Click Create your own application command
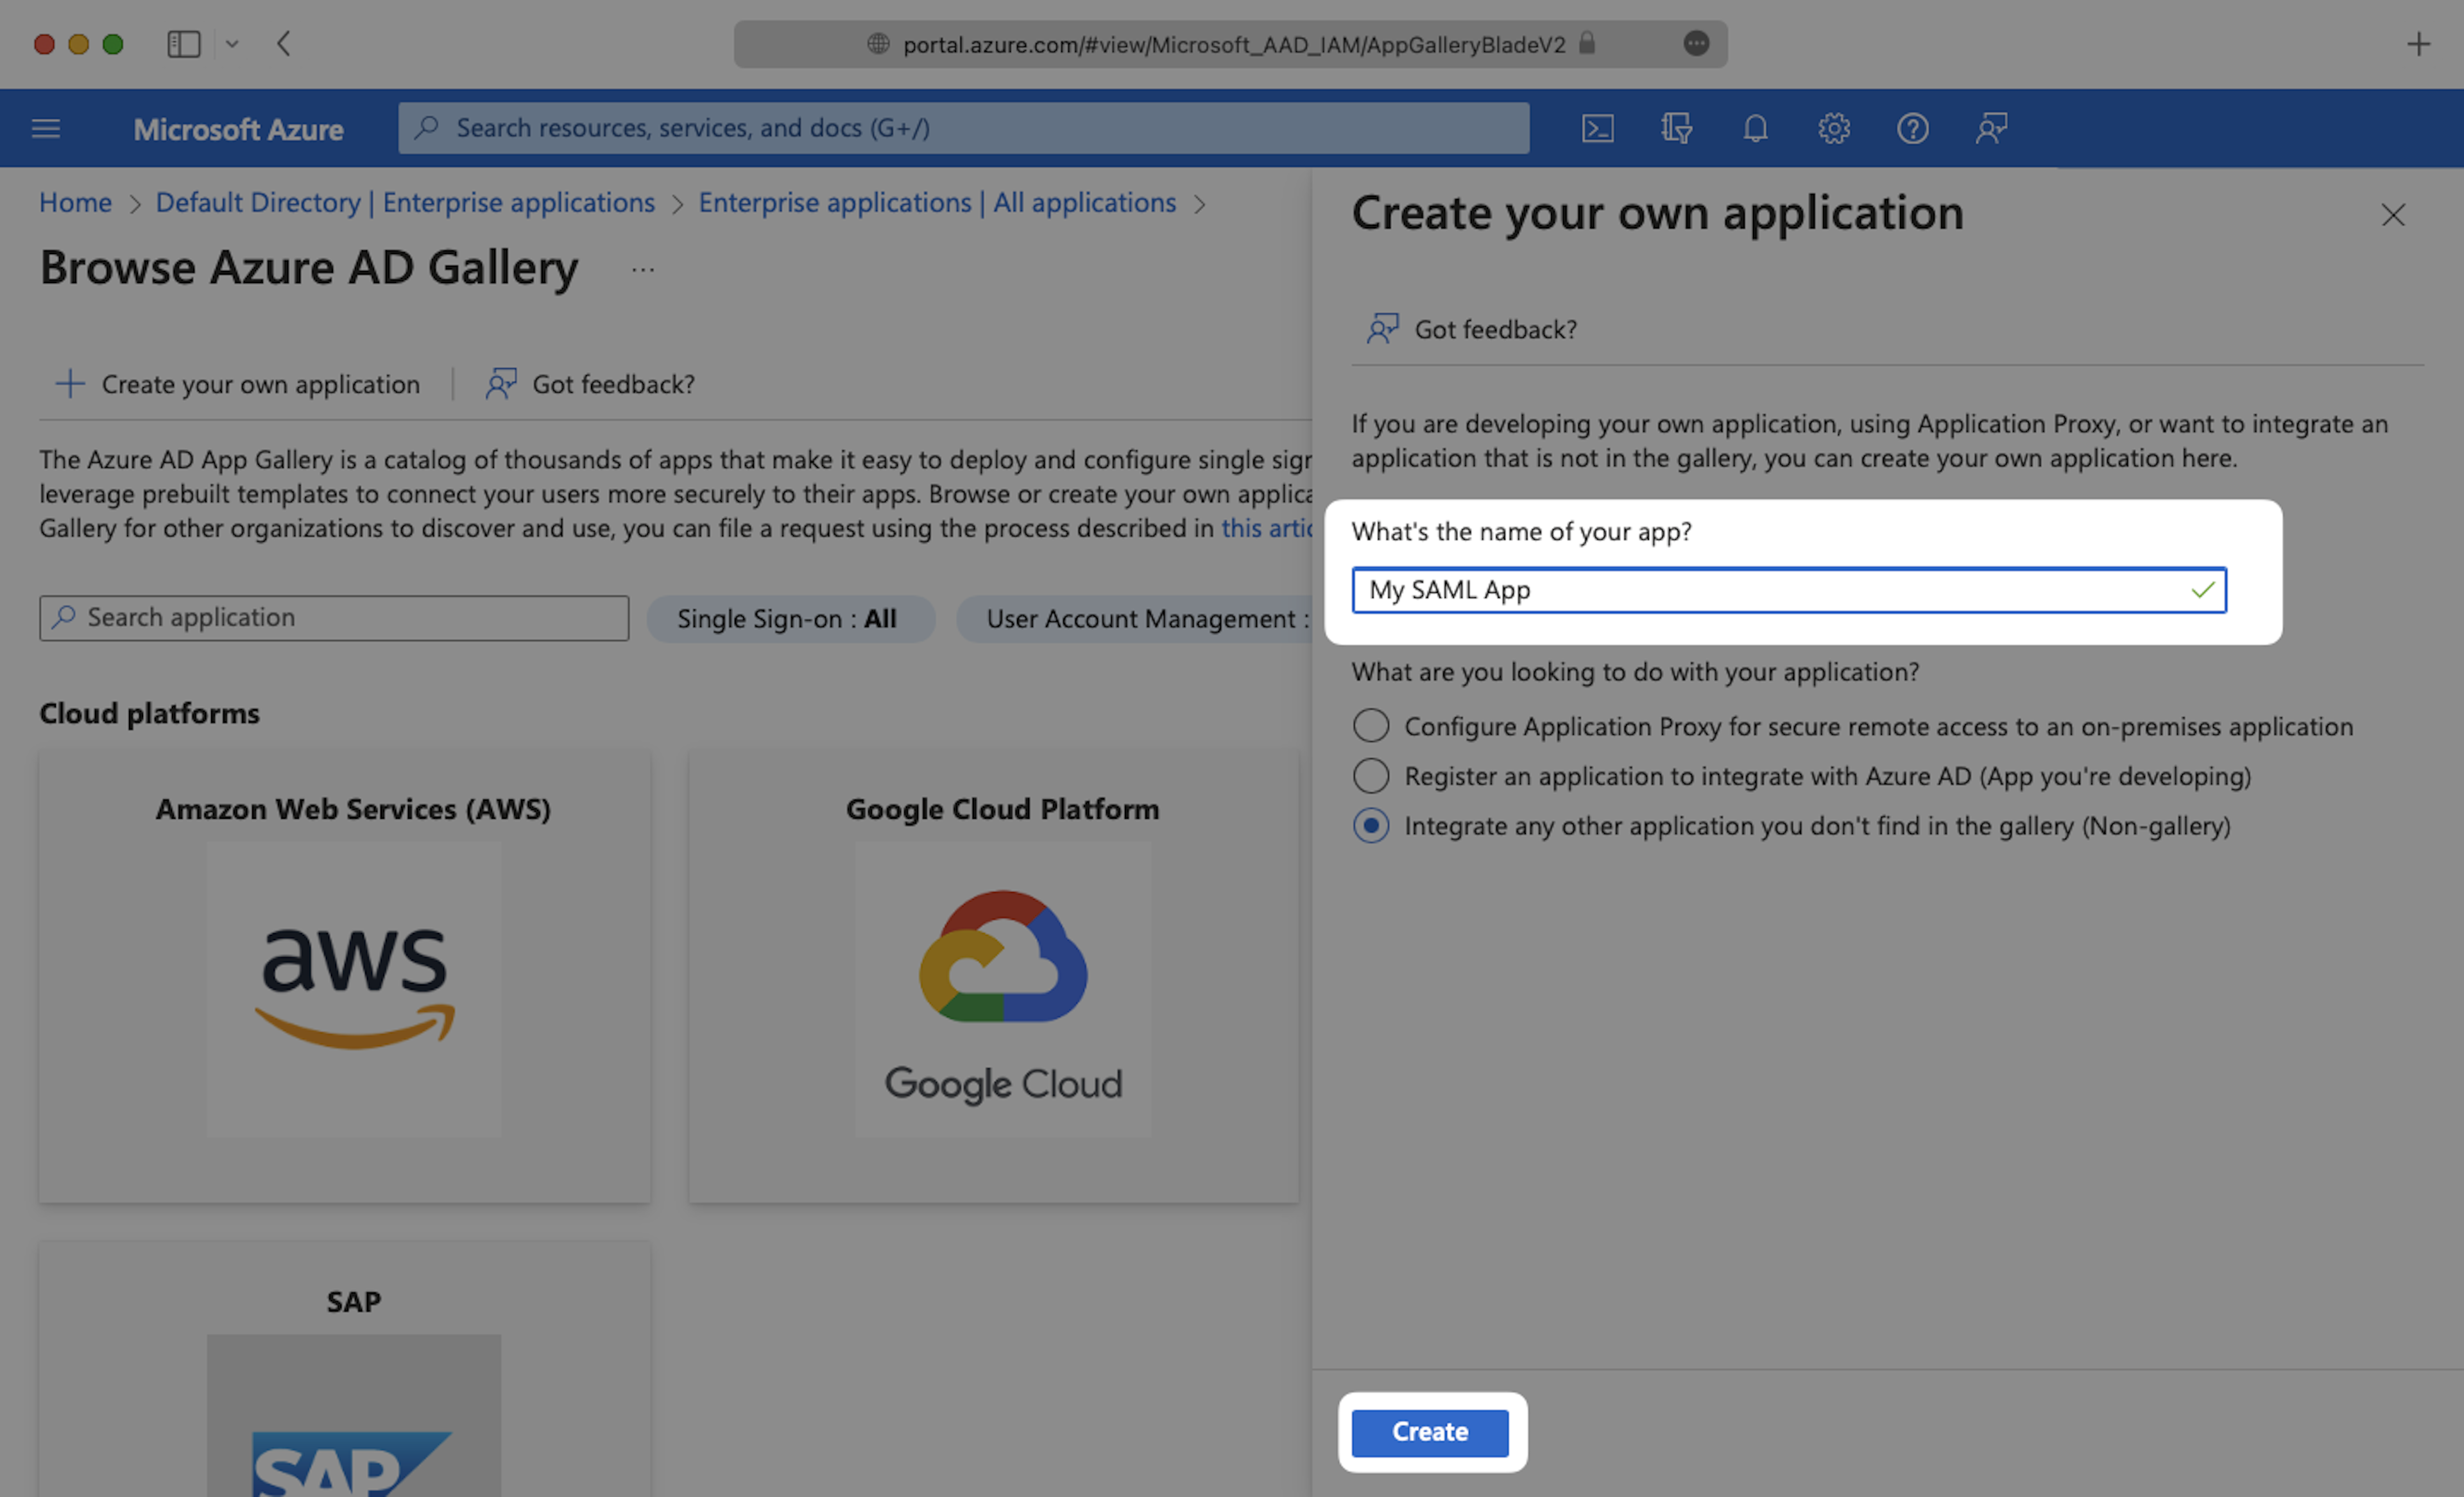This screenshot has width=2464, height=1497. tap(238, 384)
